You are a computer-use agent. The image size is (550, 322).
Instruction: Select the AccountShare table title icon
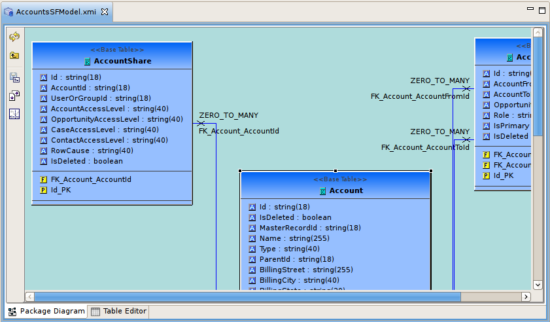tap(88, 62)
